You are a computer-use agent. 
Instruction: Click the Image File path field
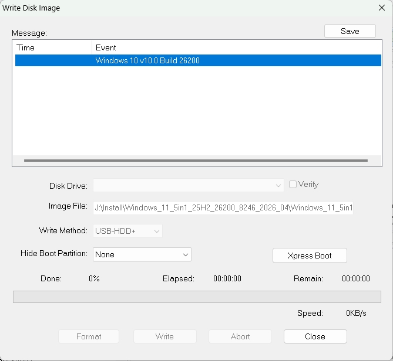[223, 207]
